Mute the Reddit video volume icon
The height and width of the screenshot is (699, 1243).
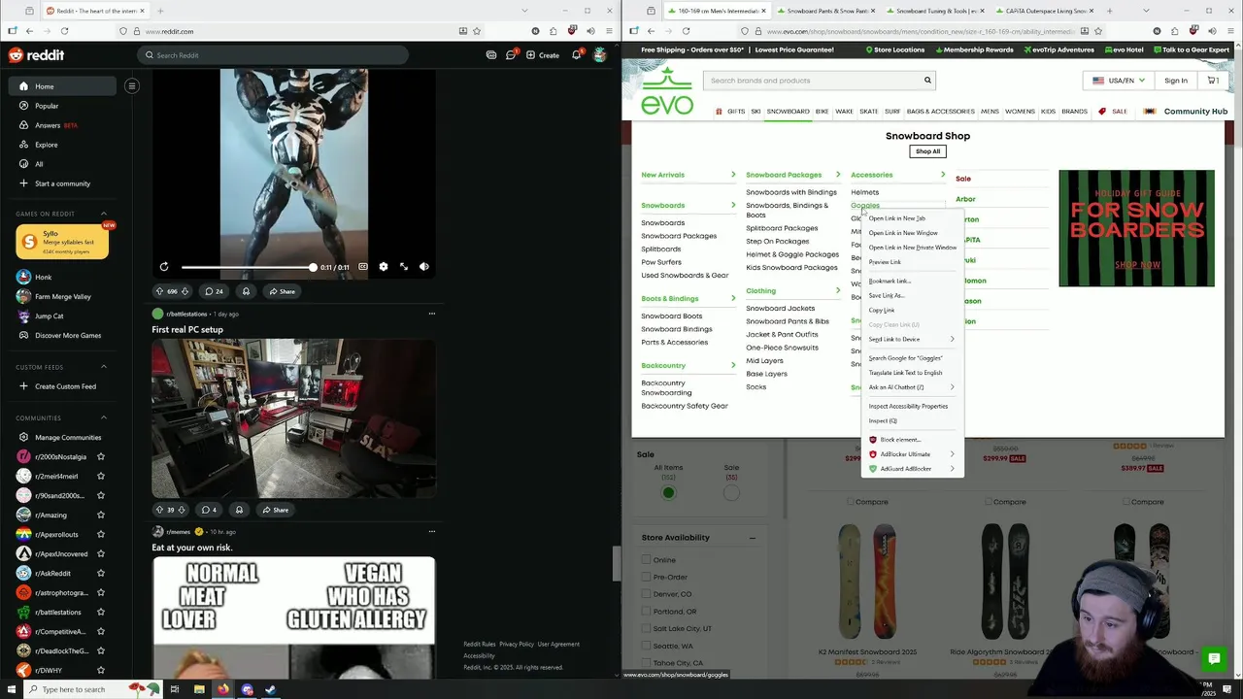(x=424, y=267)
